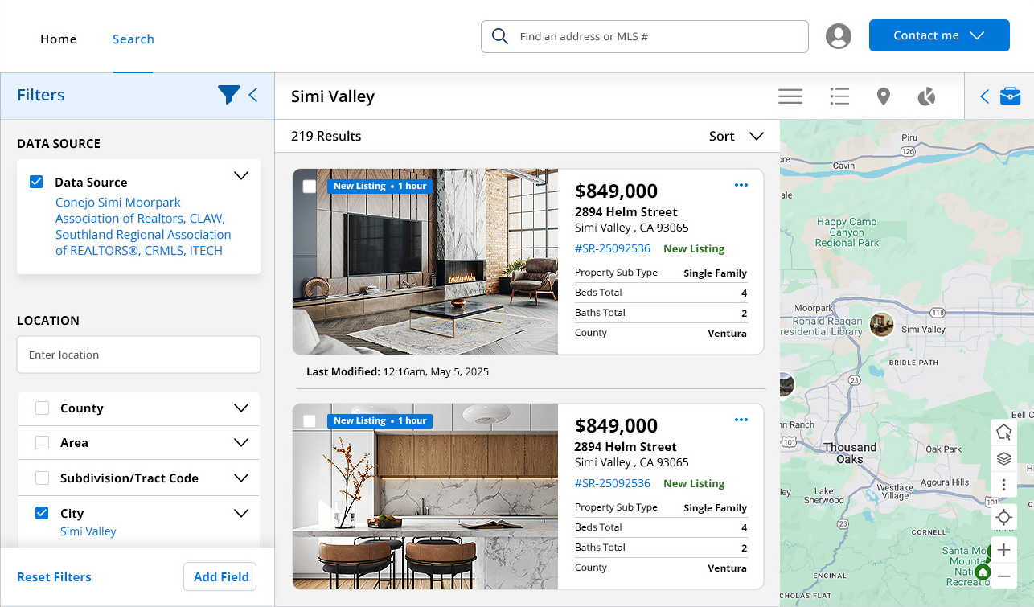Open the Sort dropdown
This screenshot has width=1034, height=607.
tap(736, 136)
